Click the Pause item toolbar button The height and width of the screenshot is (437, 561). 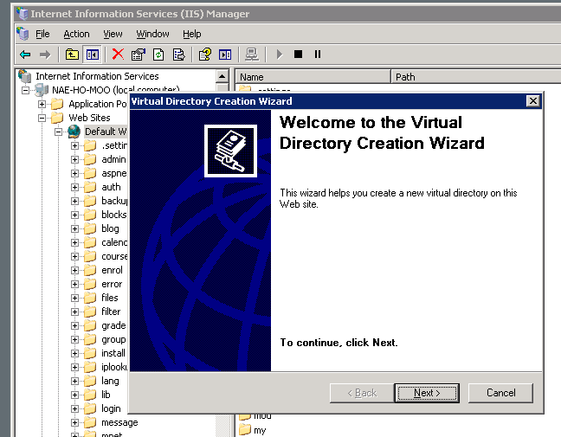coord(318,55)
